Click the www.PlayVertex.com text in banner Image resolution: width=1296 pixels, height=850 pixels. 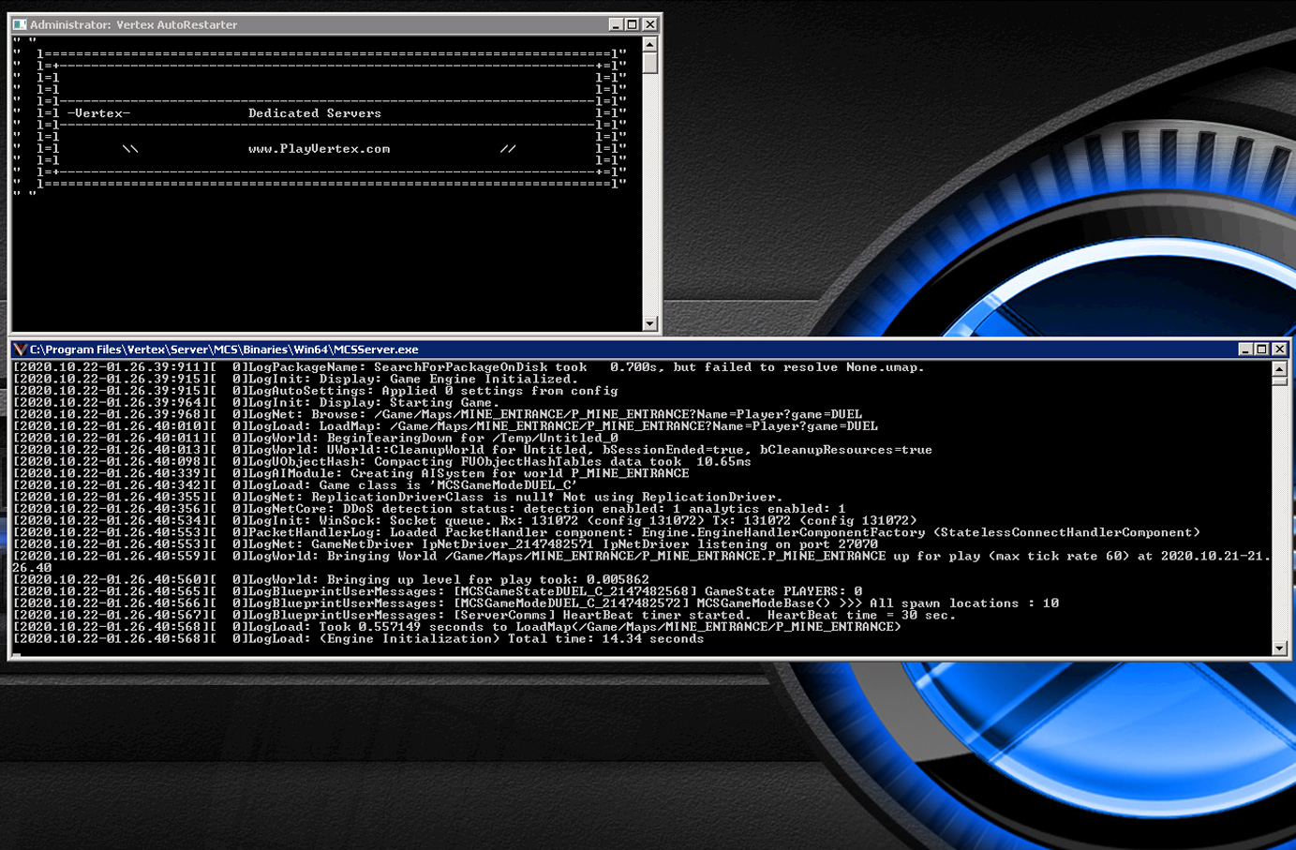[319, 149]
